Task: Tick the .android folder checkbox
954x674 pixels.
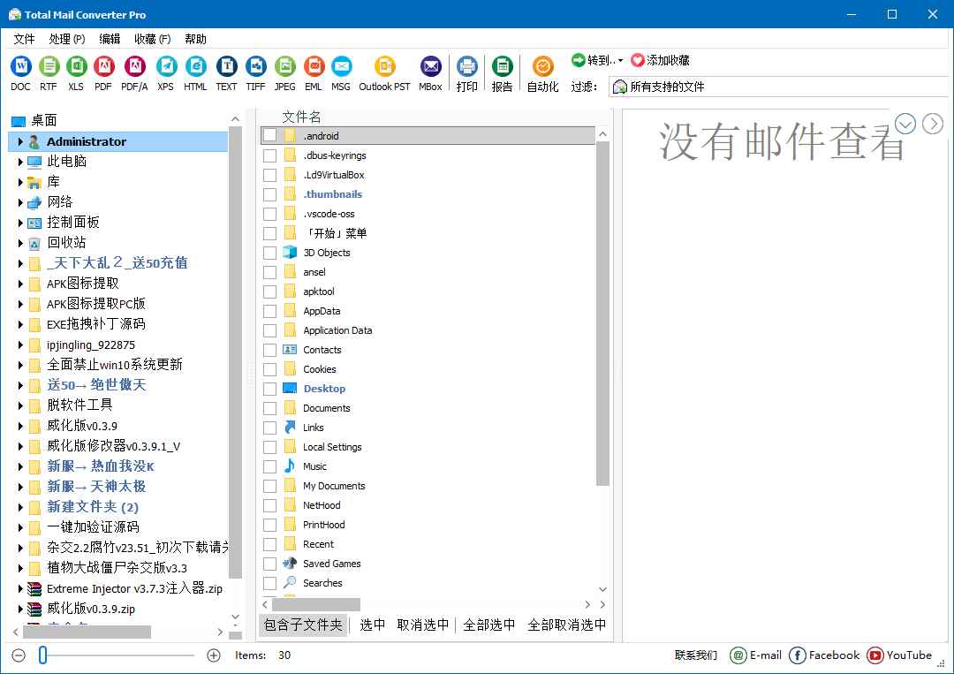Action: (270, 135)
